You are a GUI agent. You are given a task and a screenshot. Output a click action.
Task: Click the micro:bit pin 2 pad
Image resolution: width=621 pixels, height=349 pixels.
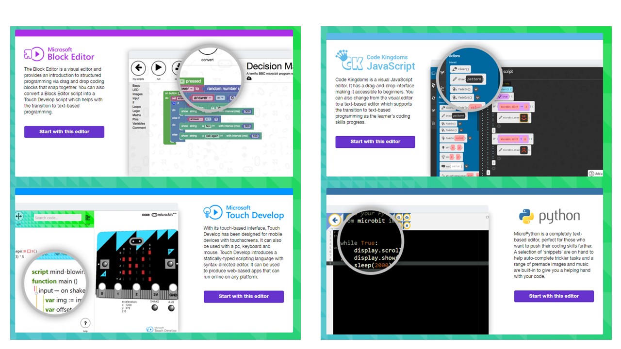[x=136, y=291]
